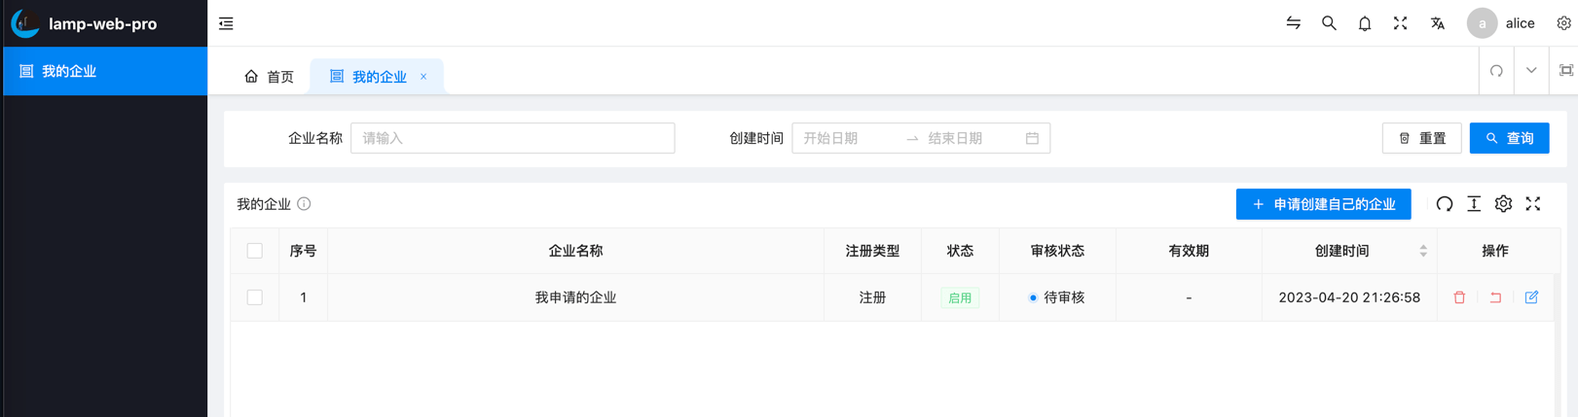Select 我的企业 in the sidebar menu
The height and width of the screenshot is (417, 1578).
point(68,71)
